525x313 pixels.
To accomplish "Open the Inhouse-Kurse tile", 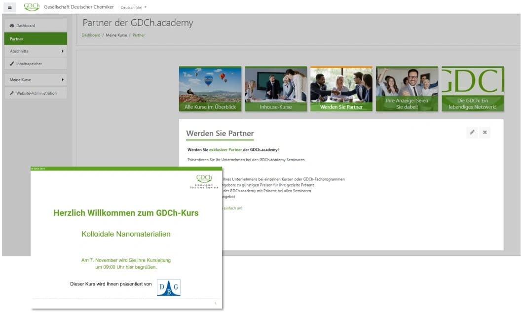I will [x=275, y=89].
